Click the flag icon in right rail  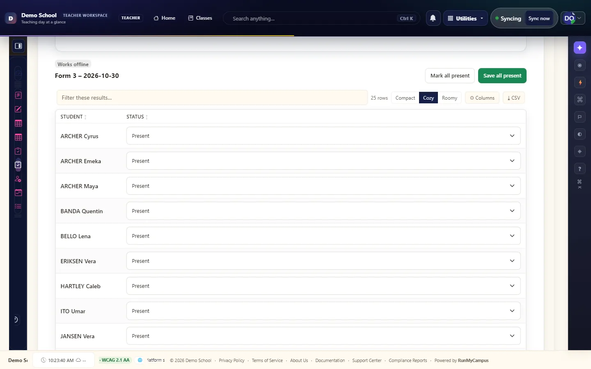click(x=580, y=117)
